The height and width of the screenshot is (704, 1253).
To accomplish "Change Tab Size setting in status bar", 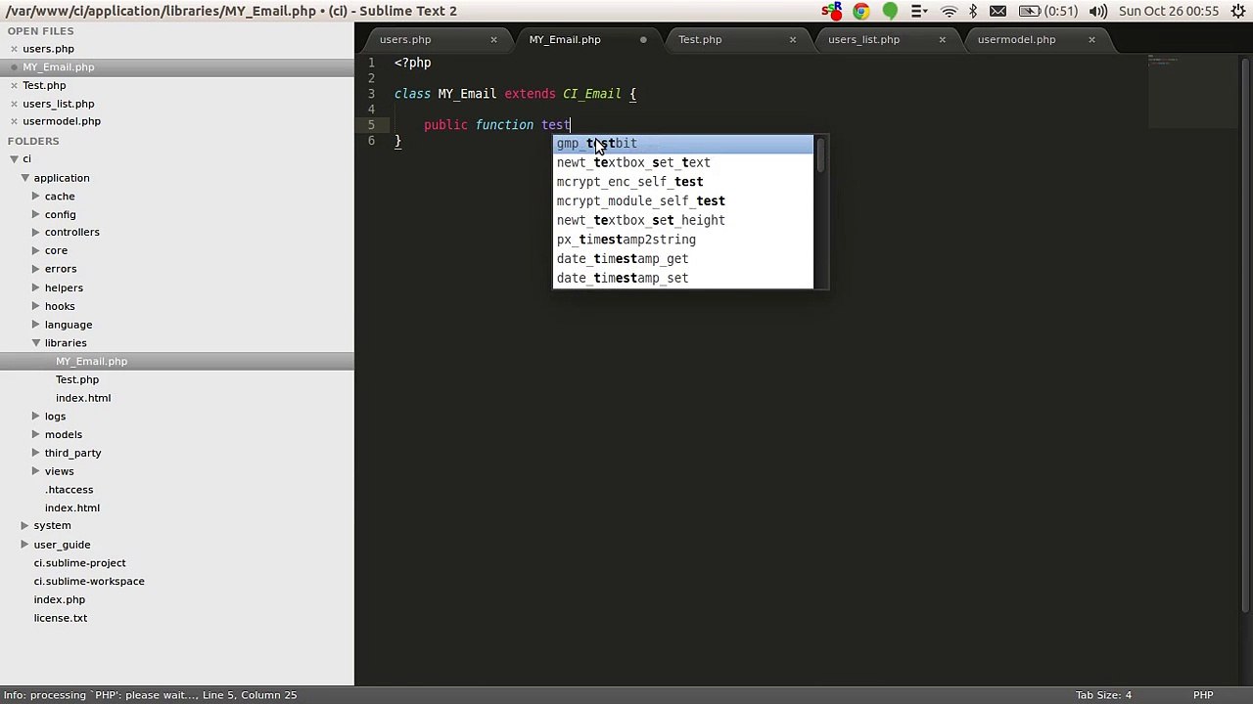I will (1103, 695).
